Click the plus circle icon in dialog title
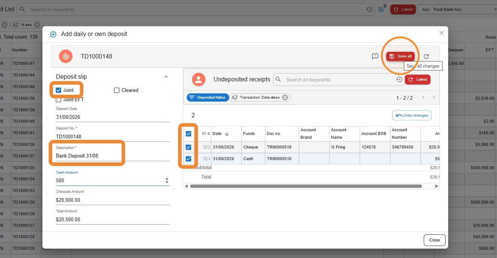 pos(53,34)
